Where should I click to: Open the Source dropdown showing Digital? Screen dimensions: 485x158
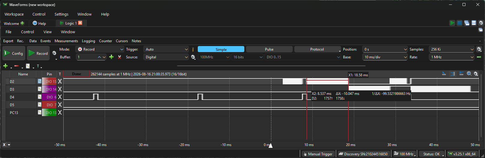click(x=166, y=57)
